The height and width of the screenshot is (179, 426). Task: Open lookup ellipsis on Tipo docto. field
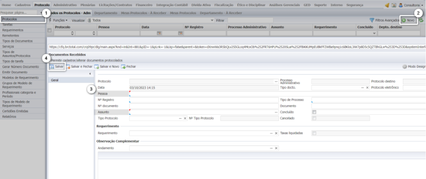(x=363, y=87)
